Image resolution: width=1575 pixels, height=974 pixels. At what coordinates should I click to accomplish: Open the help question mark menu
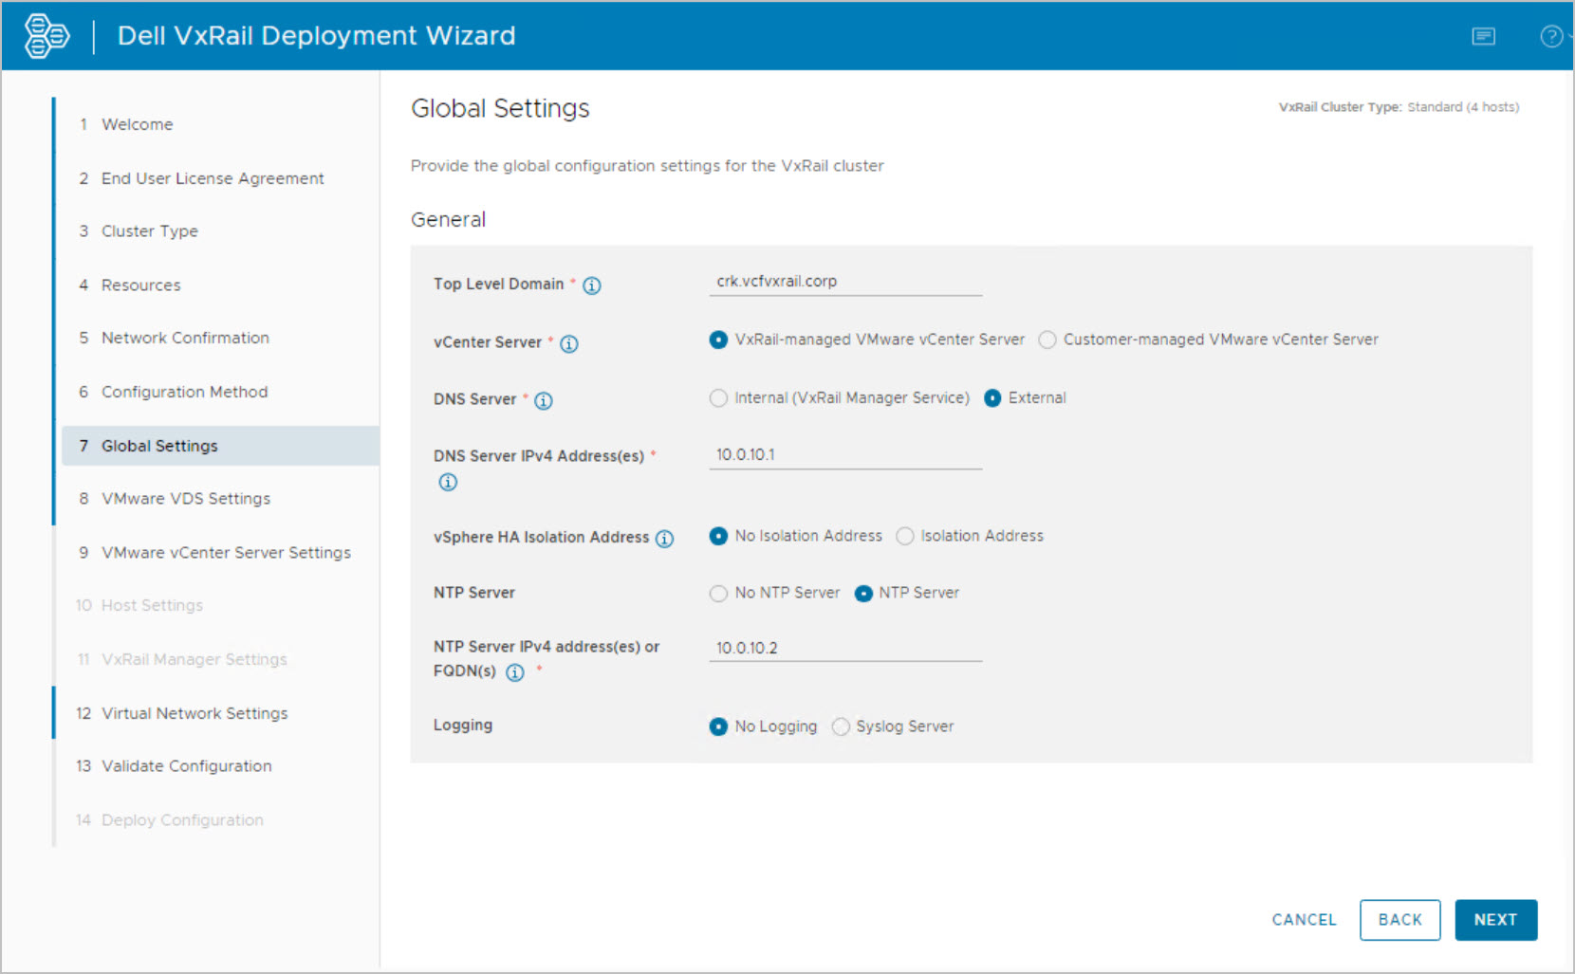click(1551, 36)
